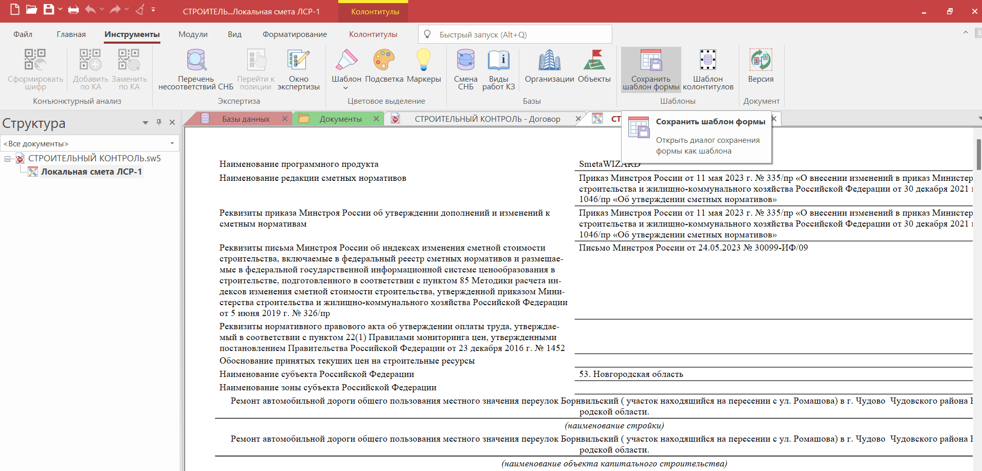Screen dimensions: 982x471
Task: Create a new document from title bar
Action: (x=14, y=9)
